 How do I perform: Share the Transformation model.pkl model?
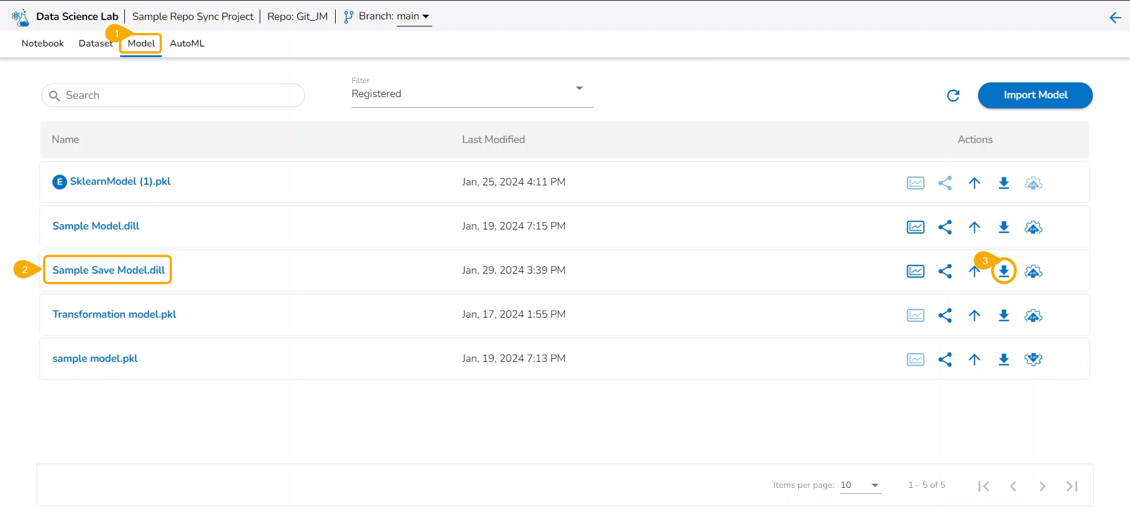(x=945, y=315)
